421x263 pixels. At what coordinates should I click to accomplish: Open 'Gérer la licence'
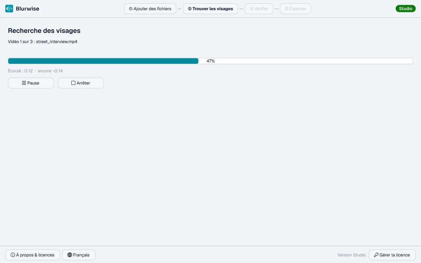coord(392,255)
